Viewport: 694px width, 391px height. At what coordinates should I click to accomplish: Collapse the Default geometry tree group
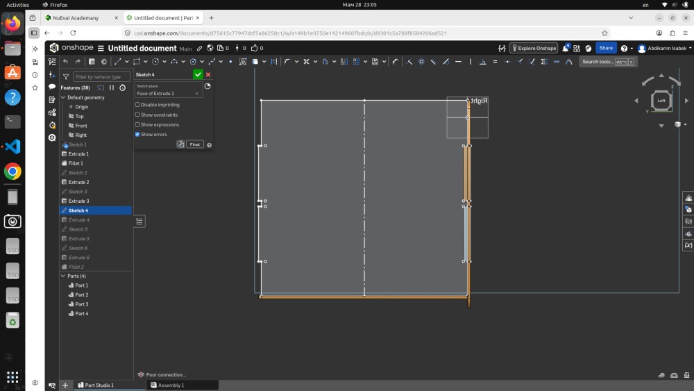tap(63, 97)
